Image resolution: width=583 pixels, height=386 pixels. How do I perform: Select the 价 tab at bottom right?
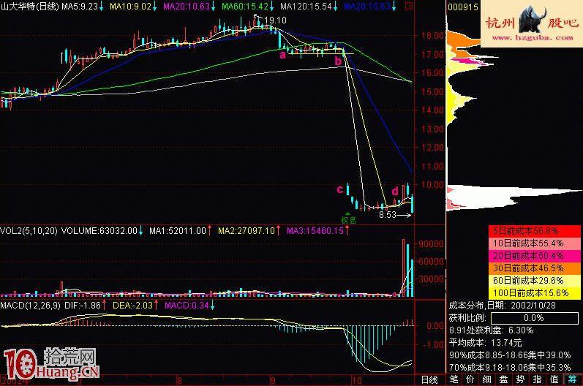(470, 379)
